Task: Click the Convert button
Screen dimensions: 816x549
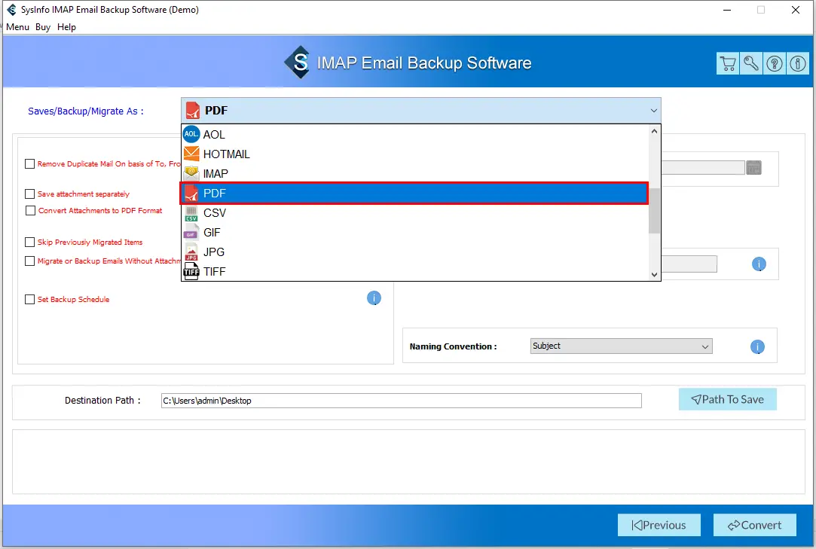Action: 754,525
